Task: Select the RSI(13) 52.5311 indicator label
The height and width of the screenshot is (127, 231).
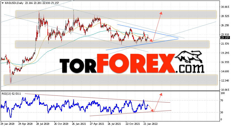Action: 11,94
